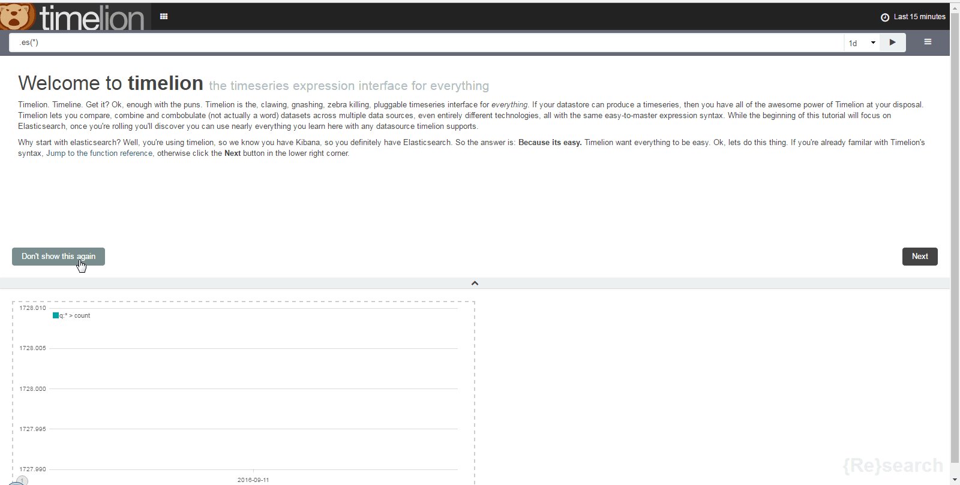Click the 1728.000 y-axis value
This screenshot has height=485, width=960.
click(32, 389)
